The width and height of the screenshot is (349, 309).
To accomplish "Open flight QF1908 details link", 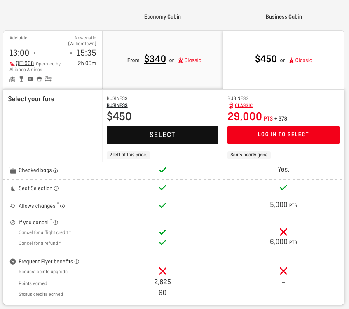I will point(25,63).
